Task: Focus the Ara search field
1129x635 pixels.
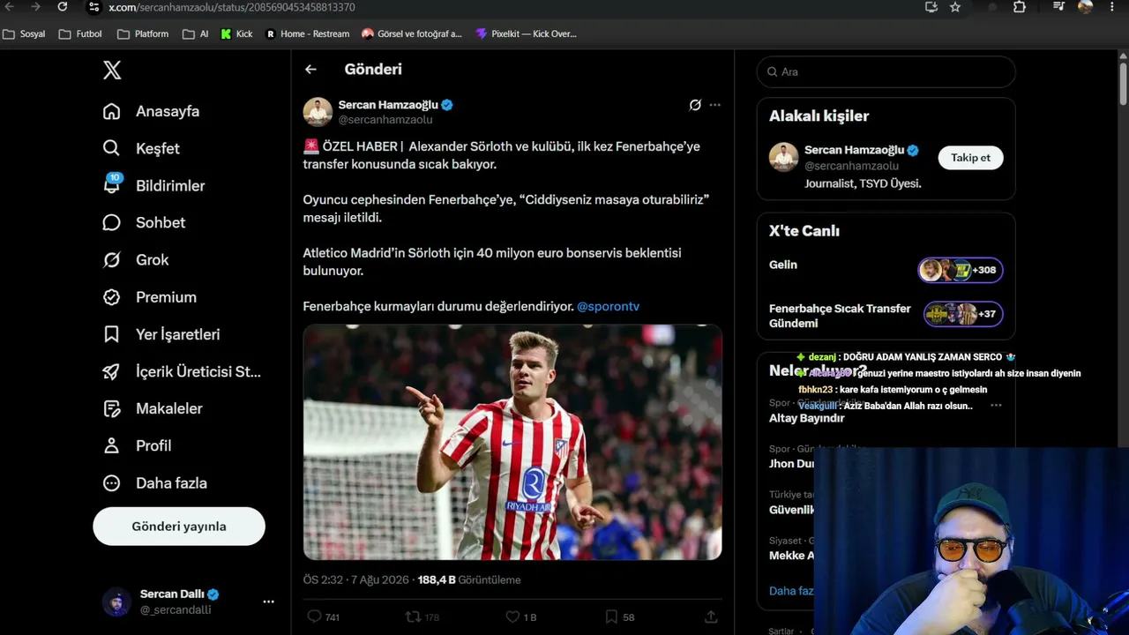Action: point(886,71)
